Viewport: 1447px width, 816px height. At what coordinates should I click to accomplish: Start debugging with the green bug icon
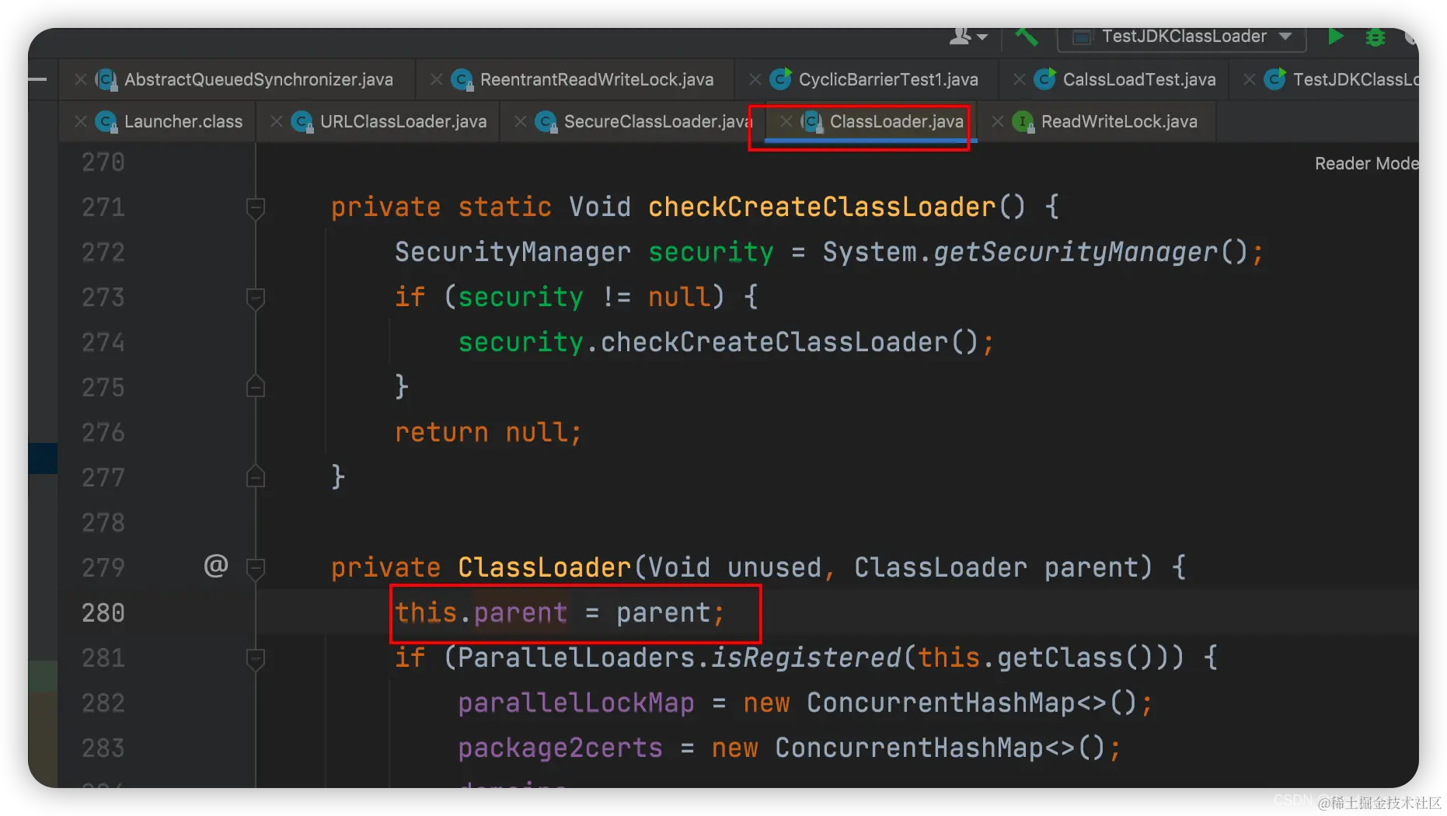1375,37
